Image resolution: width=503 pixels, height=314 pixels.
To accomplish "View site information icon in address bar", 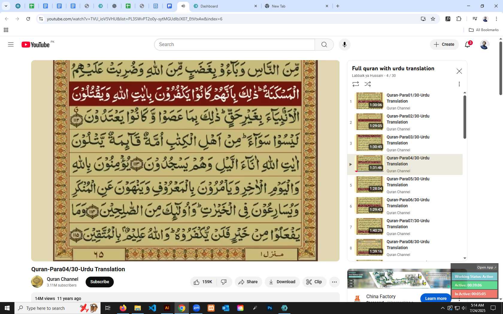I will [x=41, y=19].
